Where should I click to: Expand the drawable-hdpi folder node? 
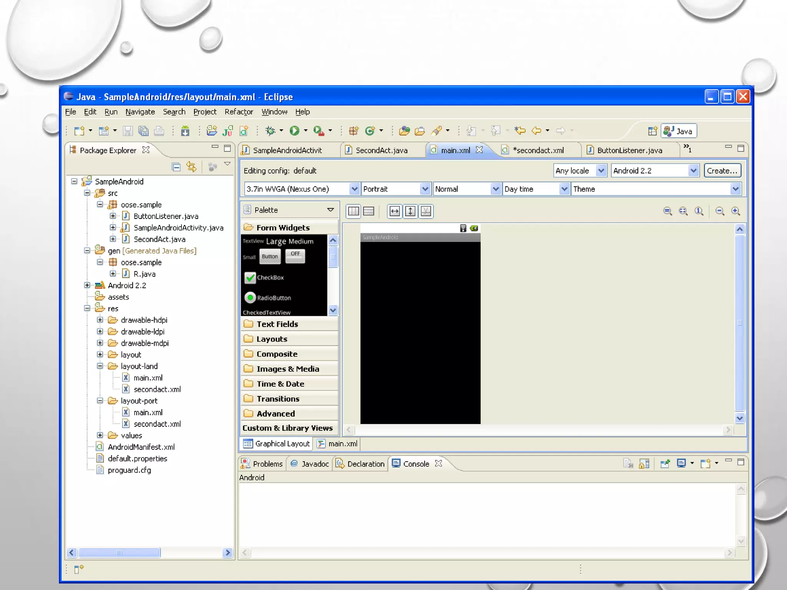pyautogui.click(x=100, y=320)
